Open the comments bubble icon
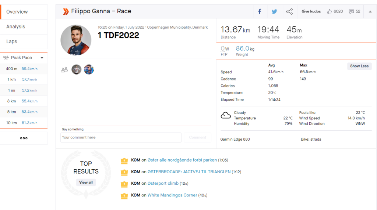 351,11
